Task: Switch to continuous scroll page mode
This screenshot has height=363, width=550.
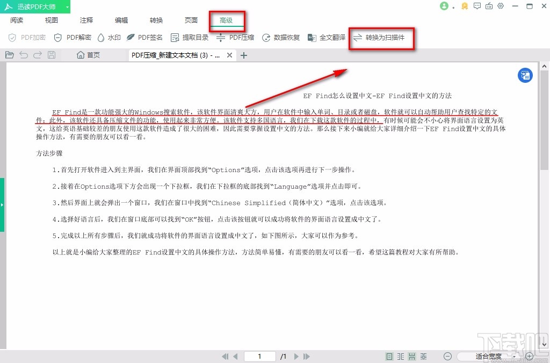Action: [x=411, y=356]
